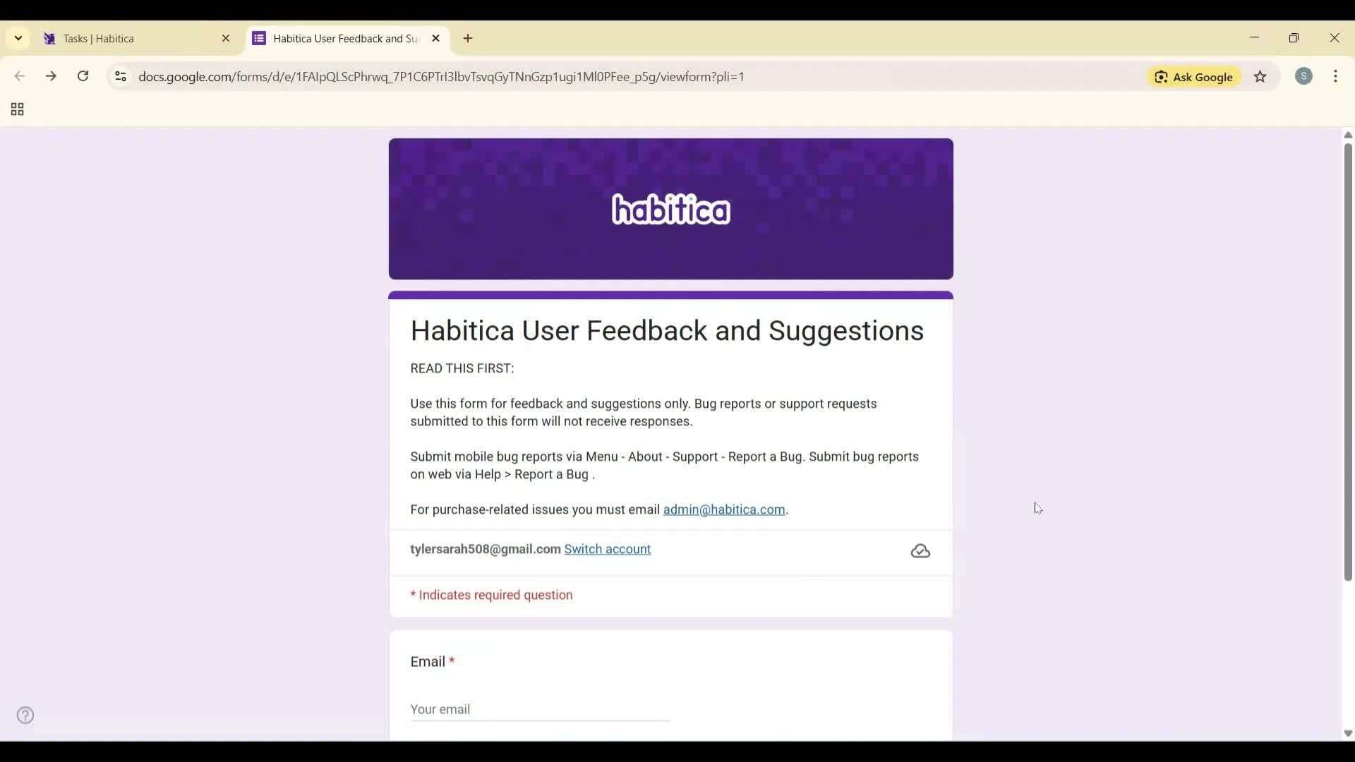The height and width of the screenshot is (762, 1355).
Task: Click the draft saved cloud icon
Action: click(x=920, y=551)
